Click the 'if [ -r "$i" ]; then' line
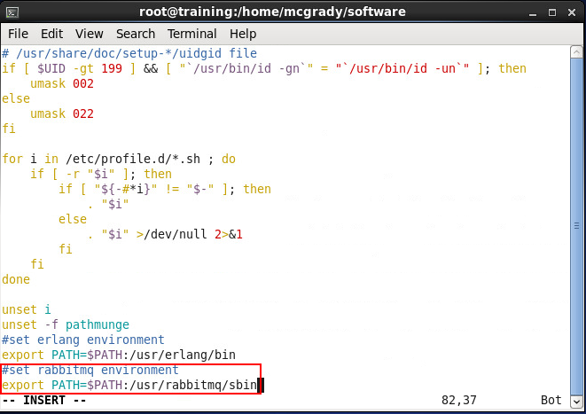Screen dimensions: 586x414 (x=101, y=174)
